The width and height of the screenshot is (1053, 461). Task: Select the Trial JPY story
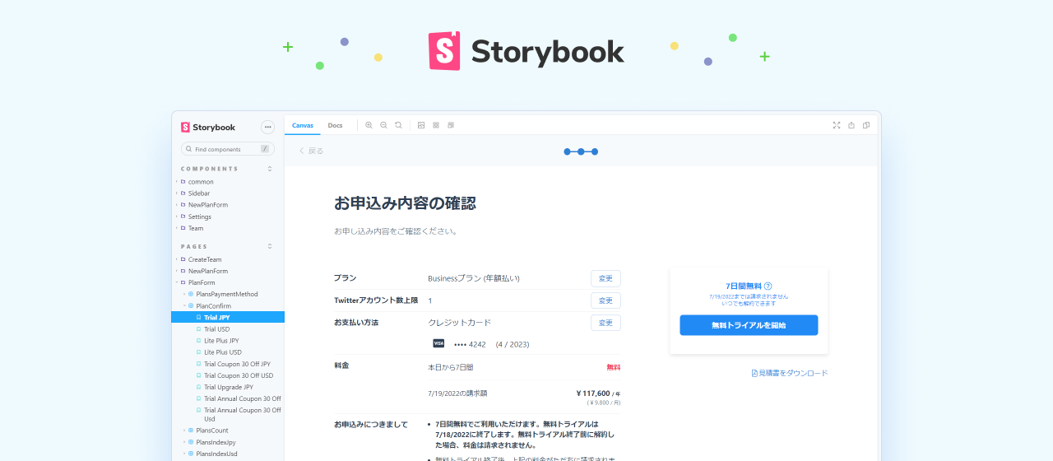227,317
